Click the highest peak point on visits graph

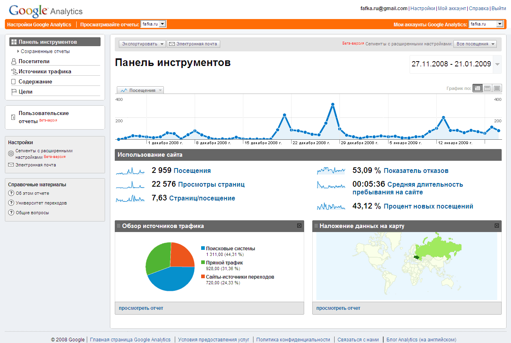(x=333, y=104)
